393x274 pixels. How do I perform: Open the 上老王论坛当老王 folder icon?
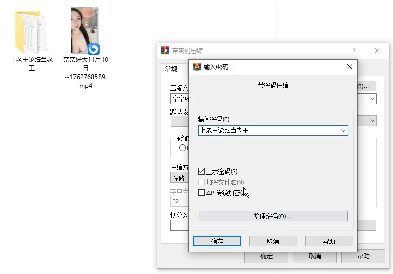click(31, 32)
